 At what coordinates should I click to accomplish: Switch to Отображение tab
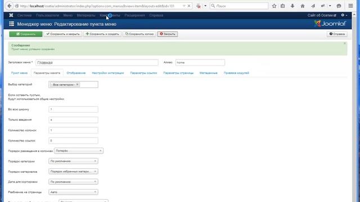pos(76,73)
